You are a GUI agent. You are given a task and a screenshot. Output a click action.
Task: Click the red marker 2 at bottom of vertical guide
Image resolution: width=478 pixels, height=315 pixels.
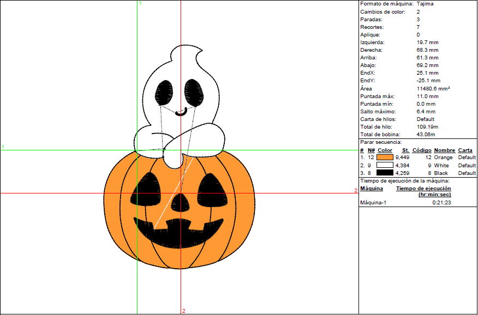(183, 311)
